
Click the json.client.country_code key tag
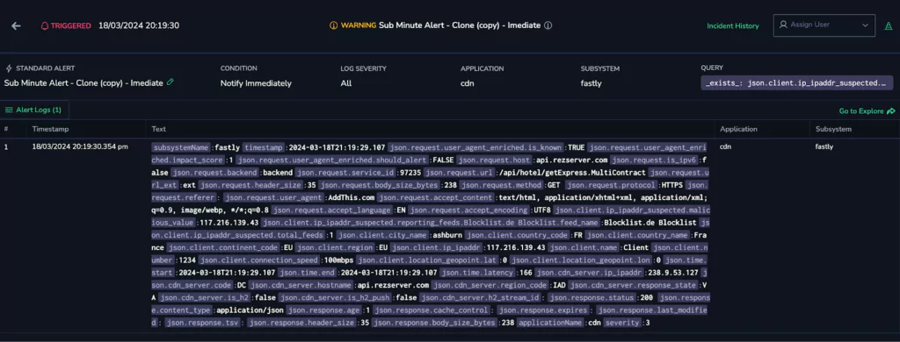[x=517, y=235]
